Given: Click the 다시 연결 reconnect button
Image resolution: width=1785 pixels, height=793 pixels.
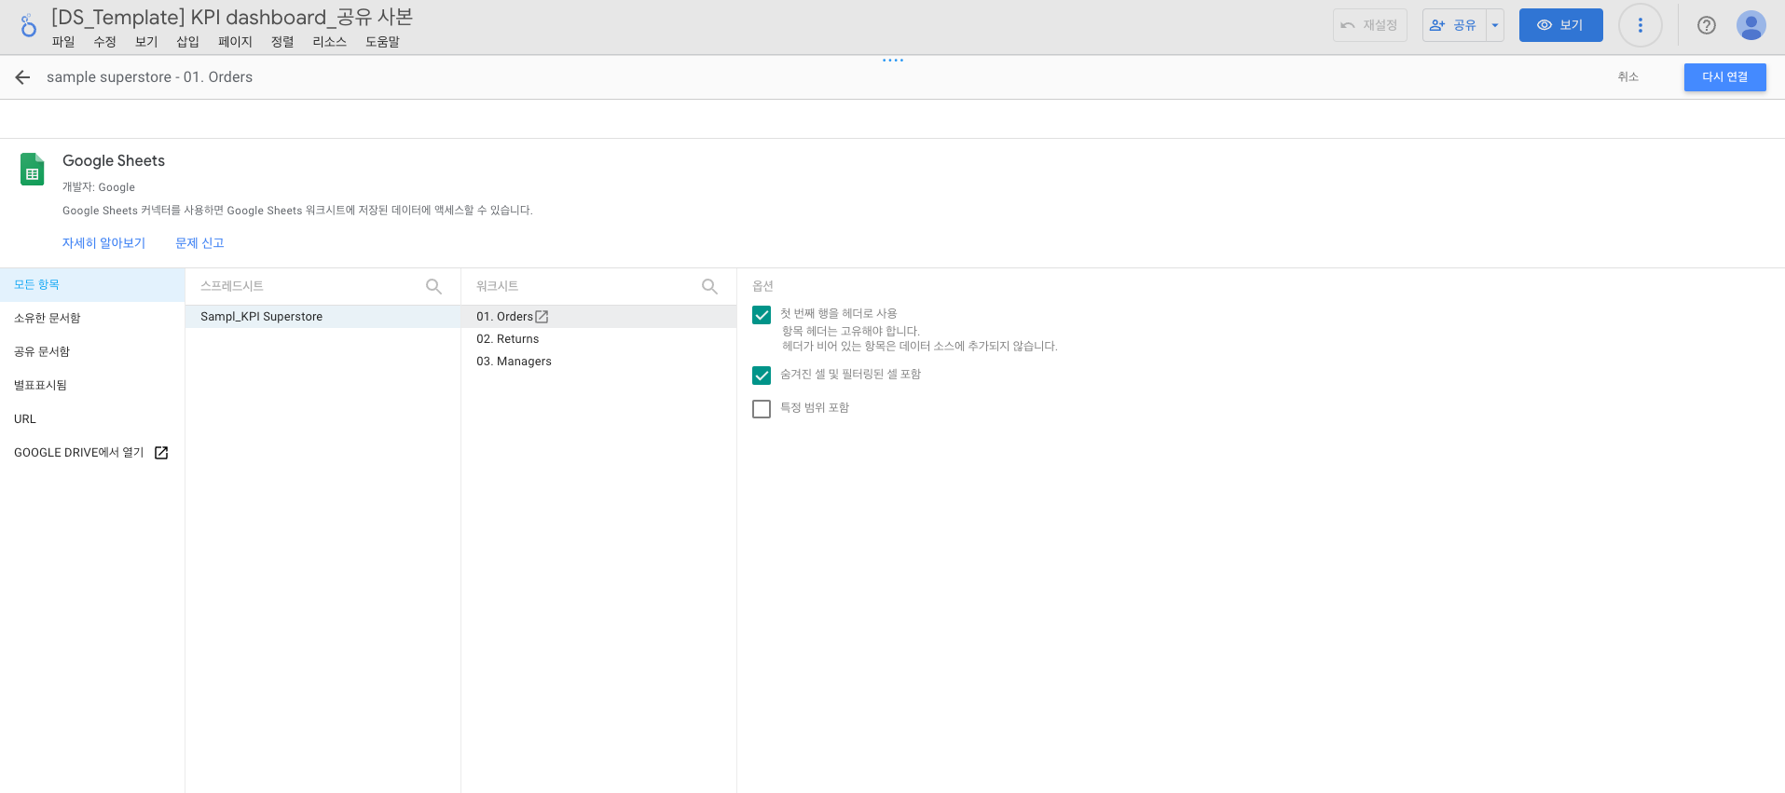Looking at the screenshot, I should (1724, 77).
